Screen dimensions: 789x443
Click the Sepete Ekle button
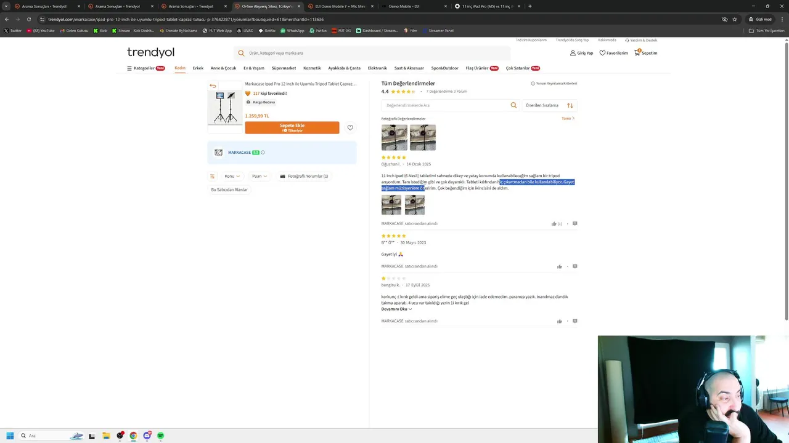(292, 127)
